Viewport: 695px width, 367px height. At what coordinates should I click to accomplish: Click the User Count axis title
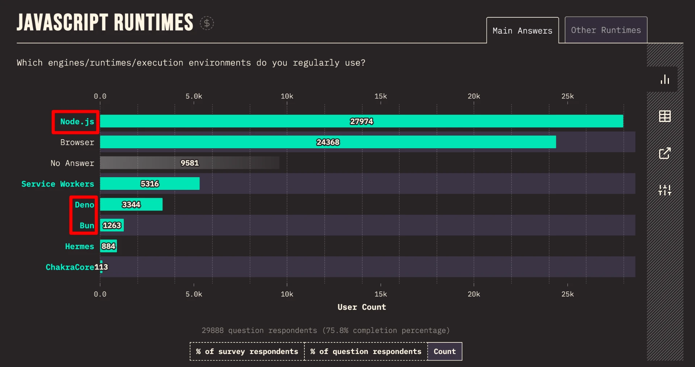click(362, 307)
